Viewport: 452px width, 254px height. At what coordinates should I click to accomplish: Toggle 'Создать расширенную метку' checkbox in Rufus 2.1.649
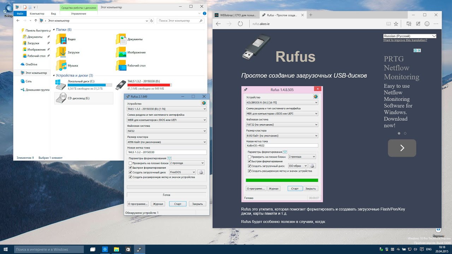coord(130,177)
